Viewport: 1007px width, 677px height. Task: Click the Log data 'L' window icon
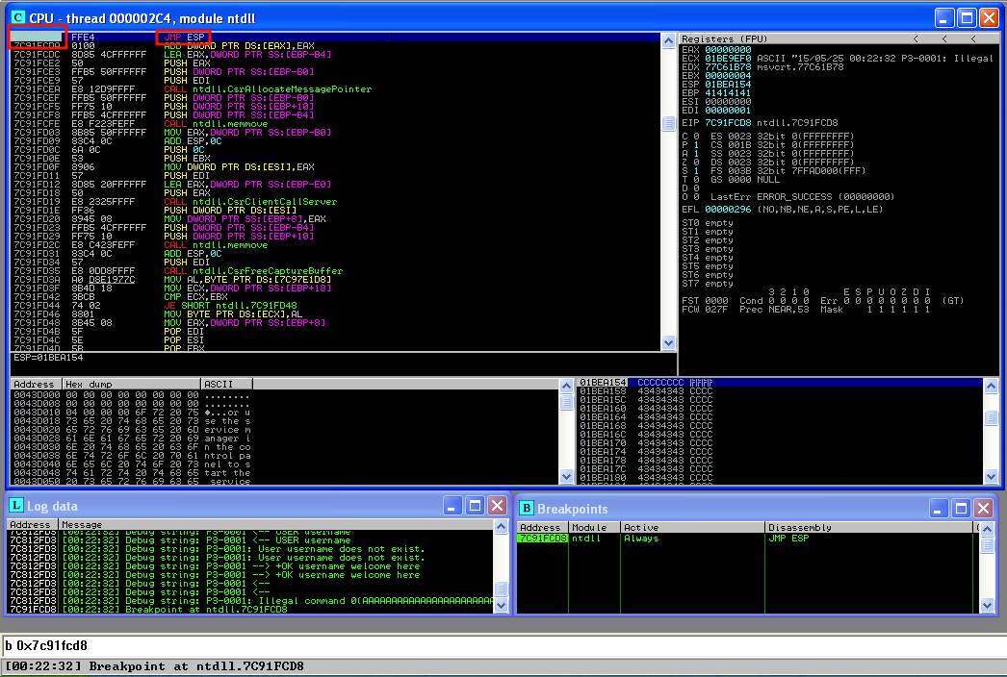[16, 506]
